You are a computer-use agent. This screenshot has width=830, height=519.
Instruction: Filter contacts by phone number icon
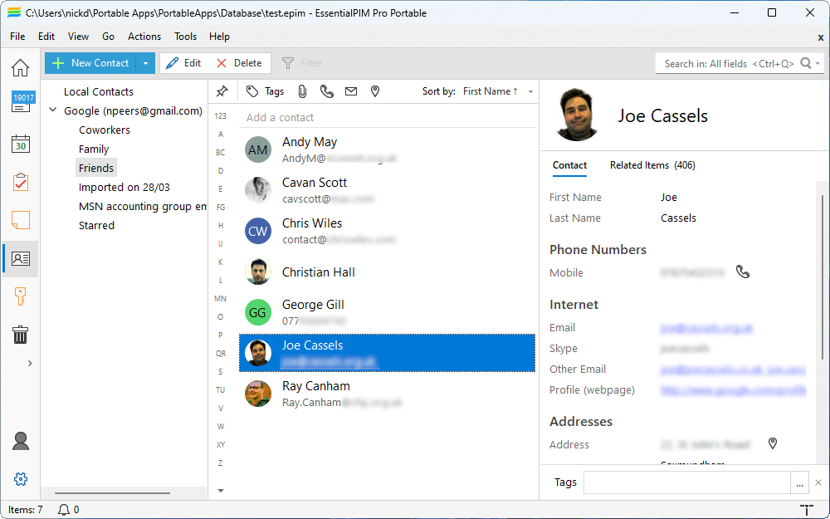pos(327,91)
